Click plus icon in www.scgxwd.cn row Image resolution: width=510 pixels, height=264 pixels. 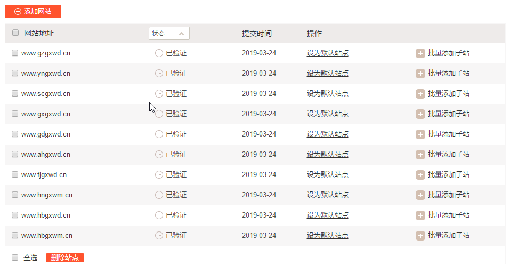point(420,93)
